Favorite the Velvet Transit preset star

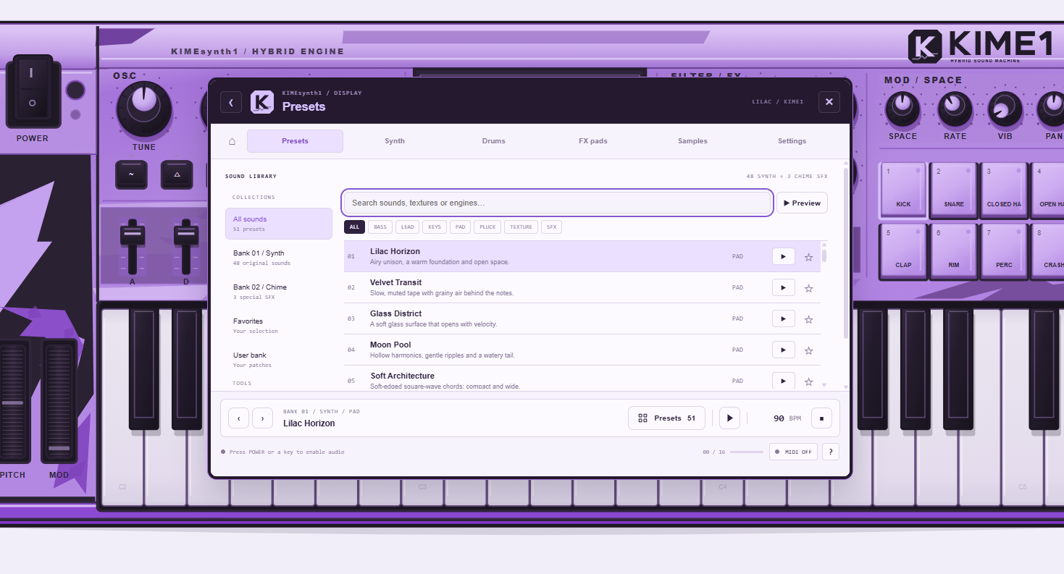point(809,288)
